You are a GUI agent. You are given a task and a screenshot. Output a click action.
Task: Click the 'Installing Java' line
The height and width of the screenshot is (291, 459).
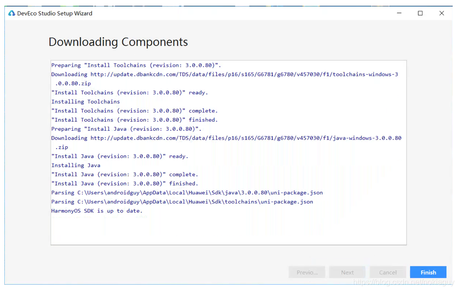(x=76, y=165)
